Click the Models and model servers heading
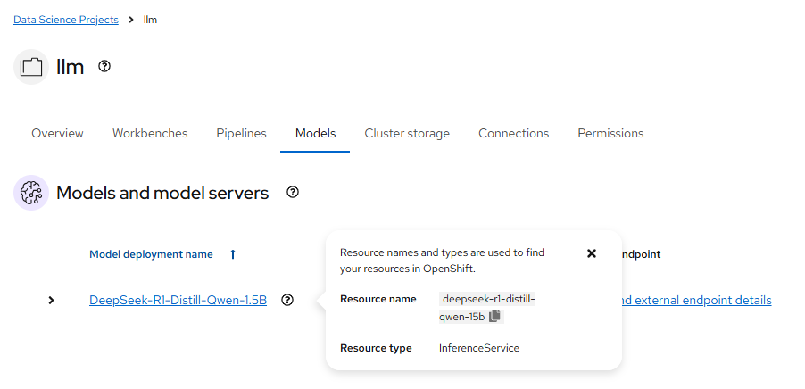Viewport: 805px width, 389px height. coord(162,193)
